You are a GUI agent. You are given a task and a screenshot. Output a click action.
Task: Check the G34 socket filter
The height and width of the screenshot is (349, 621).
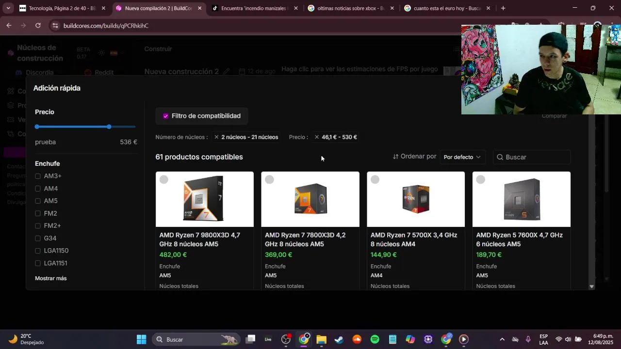coord(38,238)
